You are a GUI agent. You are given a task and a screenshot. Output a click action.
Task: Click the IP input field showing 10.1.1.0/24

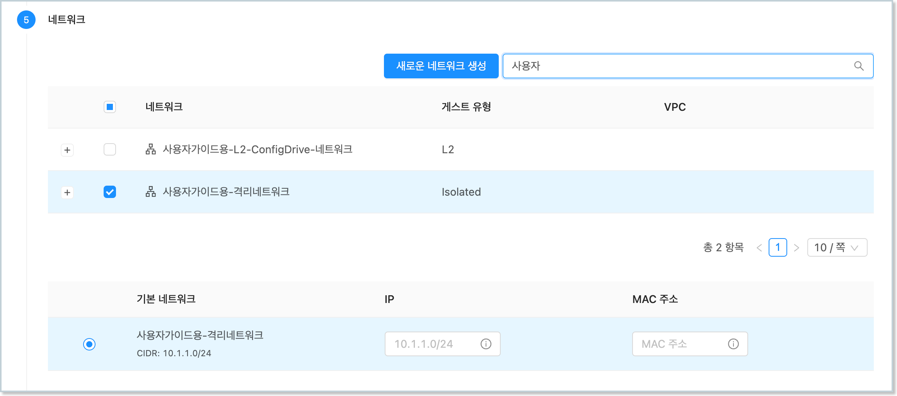coord(443,344)
